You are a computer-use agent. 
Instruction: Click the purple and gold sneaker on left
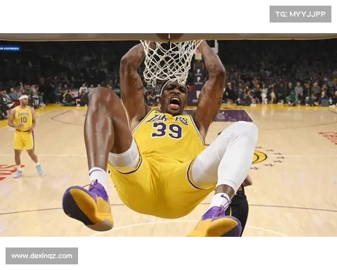click(x=89, y=206)
